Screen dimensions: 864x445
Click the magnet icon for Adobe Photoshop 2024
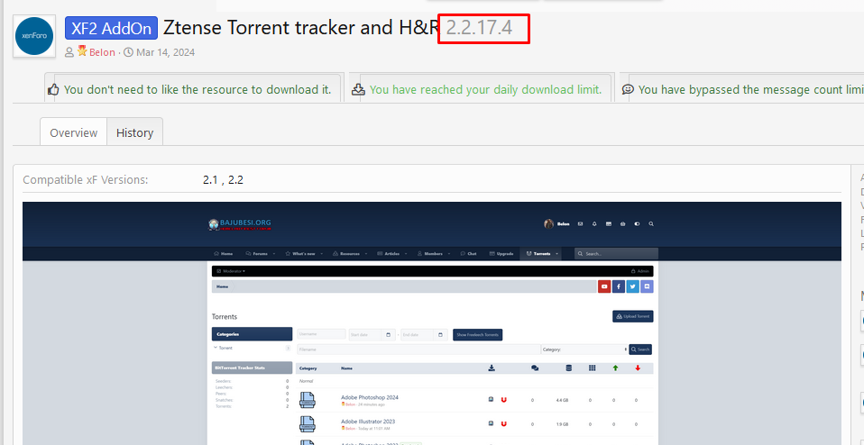[503, 399]
